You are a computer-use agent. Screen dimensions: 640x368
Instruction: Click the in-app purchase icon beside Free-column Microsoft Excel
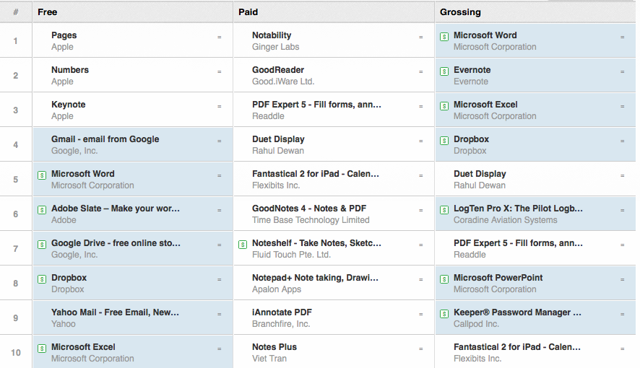click(x=42, y=349)
